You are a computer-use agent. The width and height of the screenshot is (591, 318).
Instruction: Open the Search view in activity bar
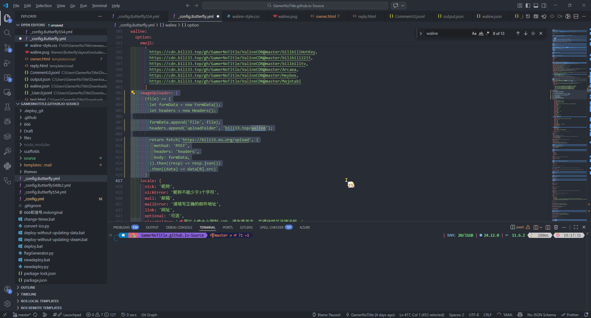[7, 33]
